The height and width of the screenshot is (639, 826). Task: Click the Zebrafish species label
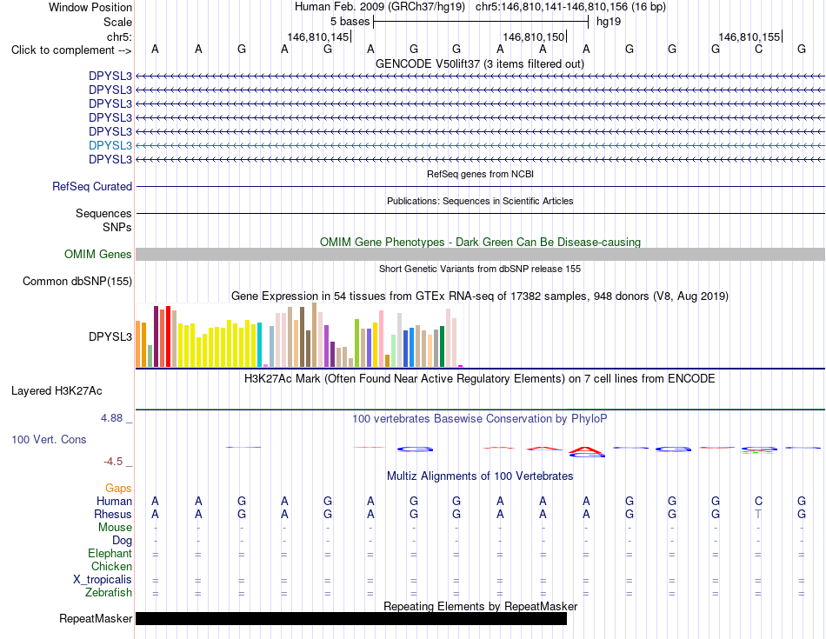point(109,593)
